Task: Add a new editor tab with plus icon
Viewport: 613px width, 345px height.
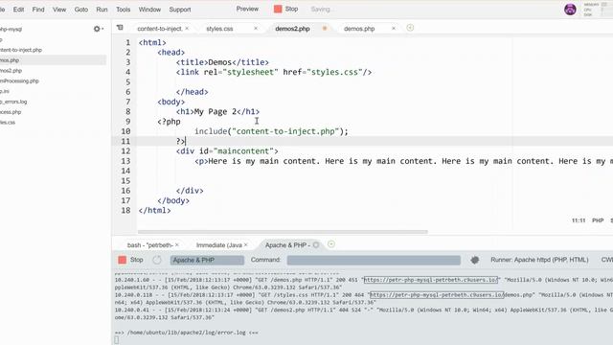Action: point(410,28)
